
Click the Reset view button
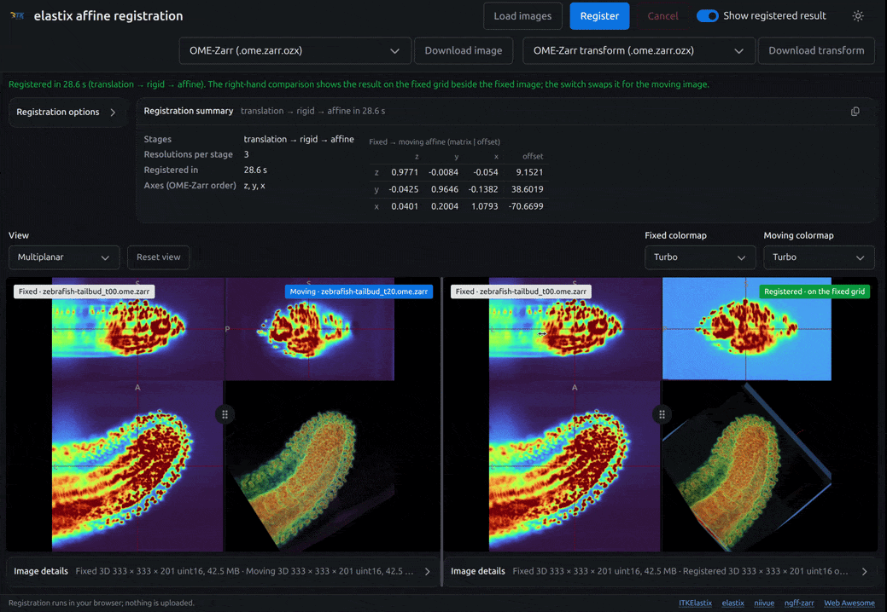coord(159,257)
